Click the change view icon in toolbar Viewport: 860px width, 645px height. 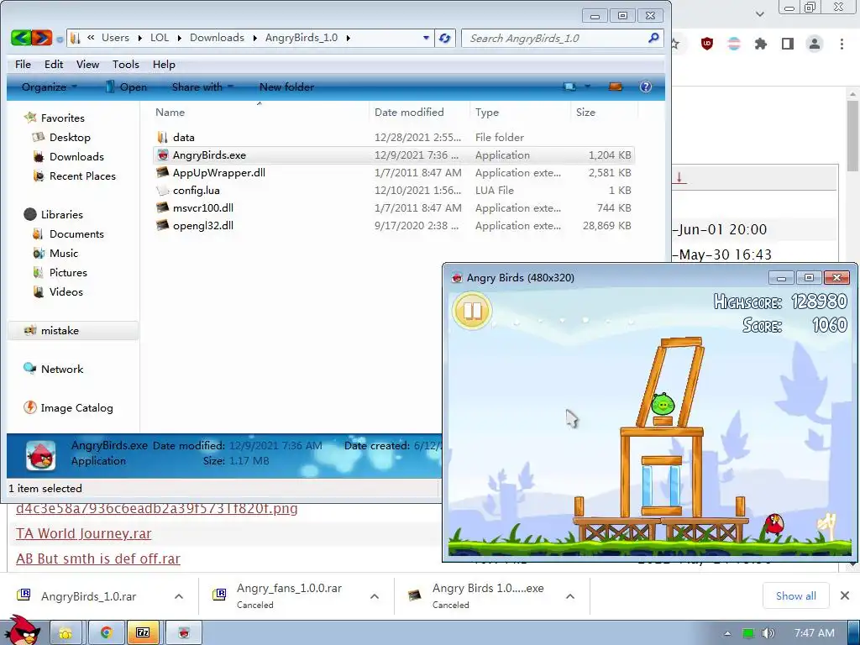tap(570, 87)
